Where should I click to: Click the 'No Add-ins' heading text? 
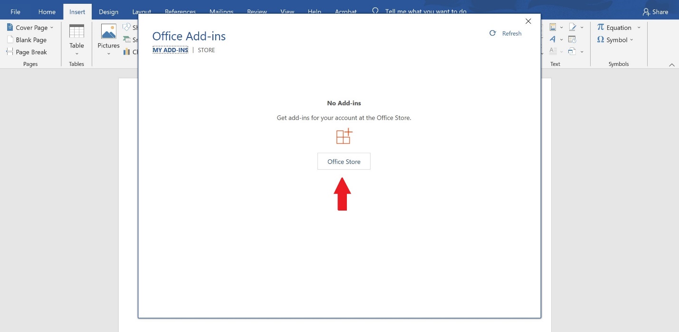click(x=344, y=103)
